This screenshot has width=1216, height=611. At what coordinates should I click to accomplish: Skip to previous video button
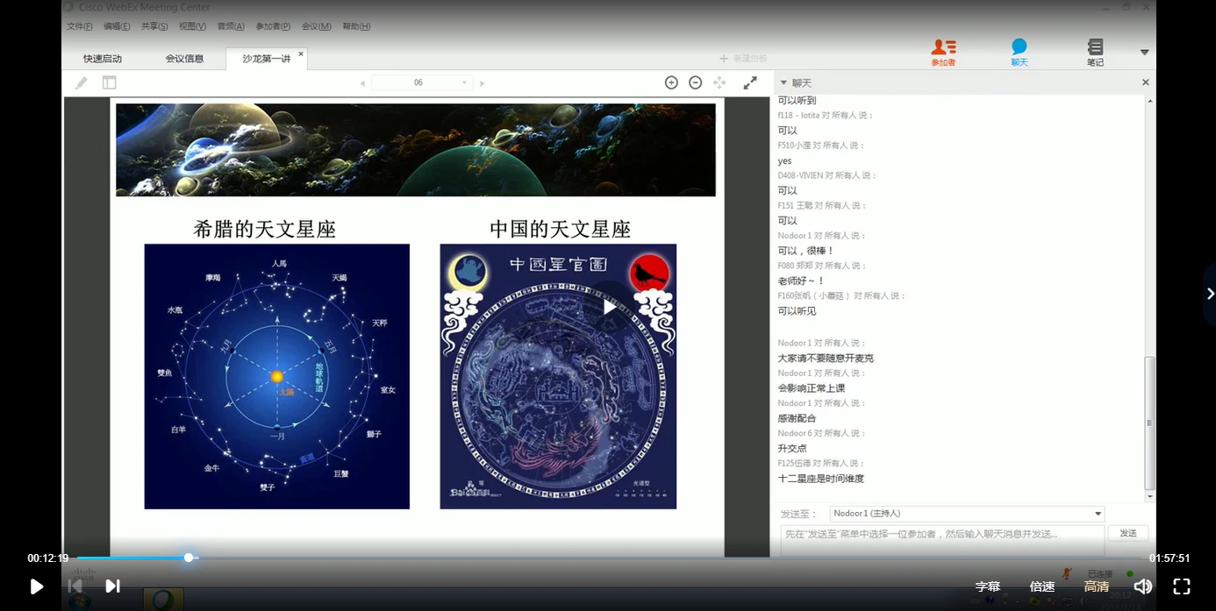pyautogui.click(x=75, y=586)
